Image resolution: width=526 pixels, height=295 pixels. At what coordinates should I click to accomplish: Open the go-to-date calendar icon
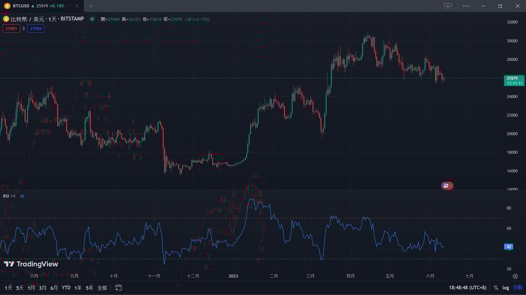pyautogui.click(x=118, y=287)
